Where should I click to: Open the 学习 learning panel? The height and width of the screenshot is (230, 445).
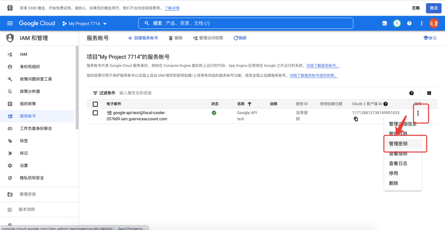click(x=430, y=38)
